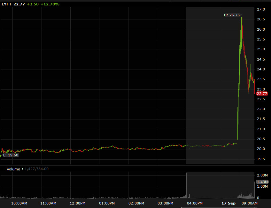Collapse the Volume panel via minus toggle

click(x=4, y=169)
